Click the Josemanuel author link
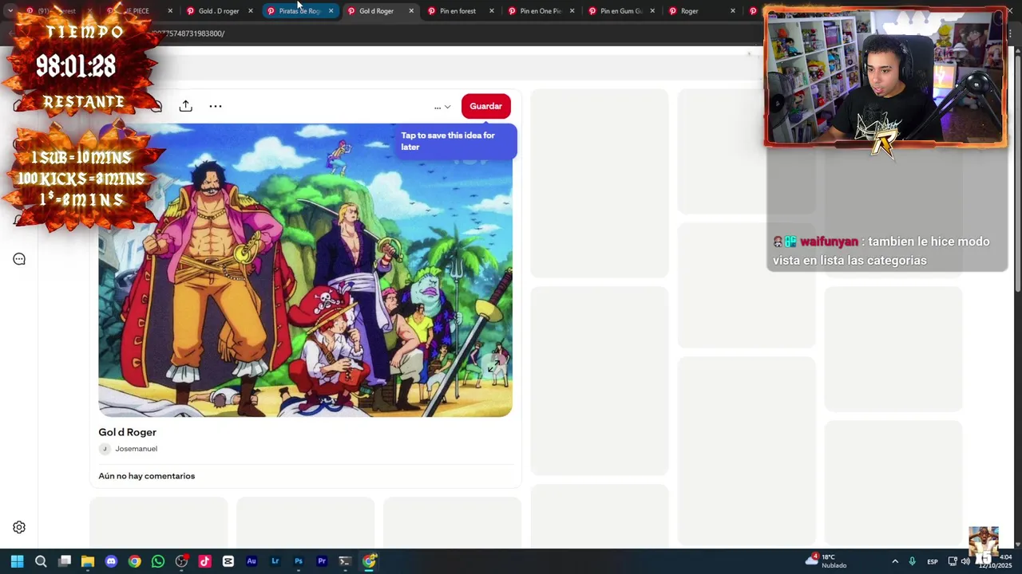The height and width of the screenshot is (574, 1022). tap(136, 449)
